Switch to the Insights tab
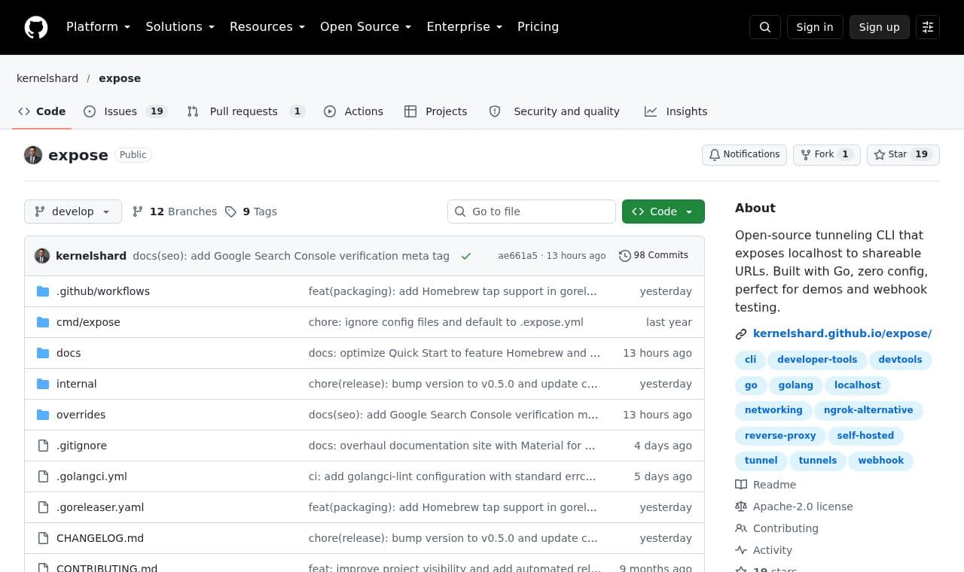 click(676, 111)
